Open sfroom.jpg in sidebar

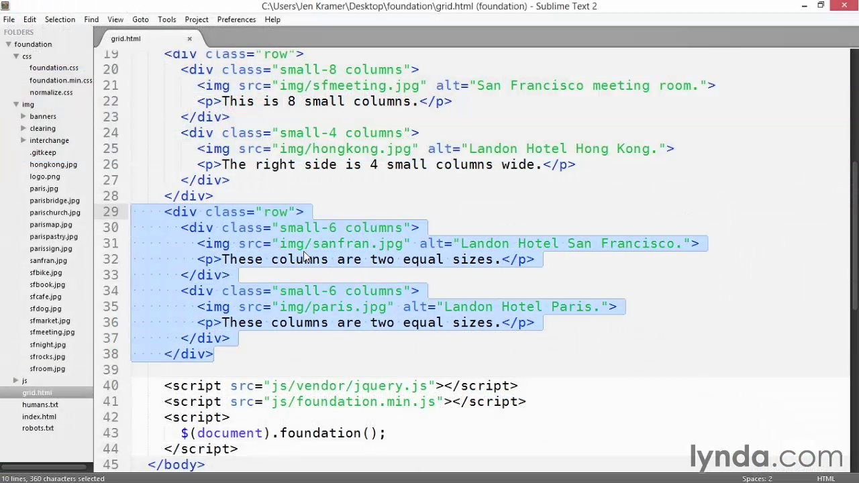point(47,369)
